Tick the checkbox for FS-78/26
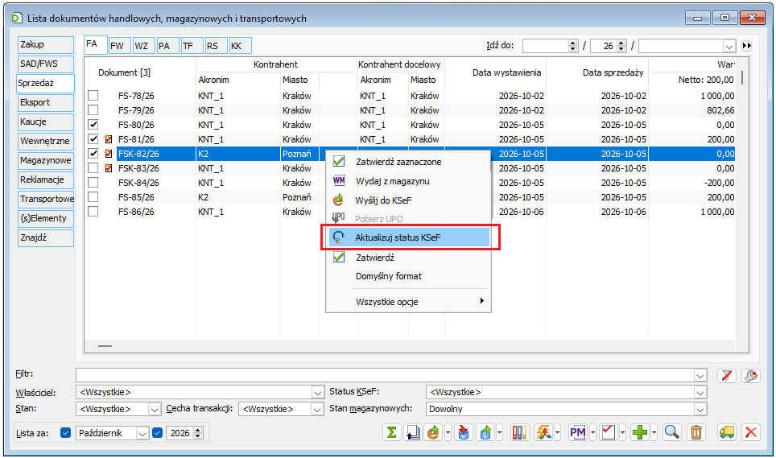The width and height of the screenshot is (776, 458). (x=93, y=96)
